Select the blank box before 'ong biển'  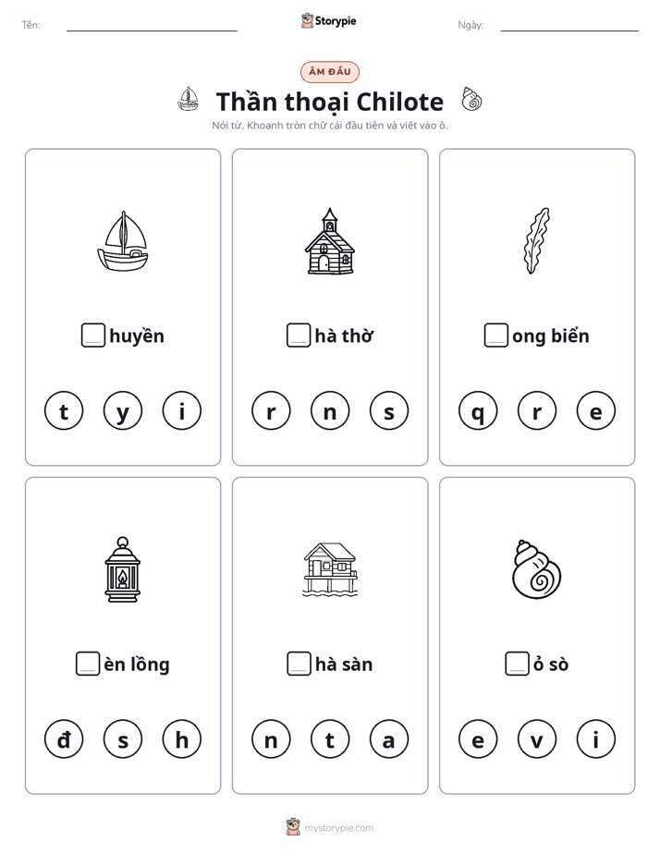click(496, 335)
